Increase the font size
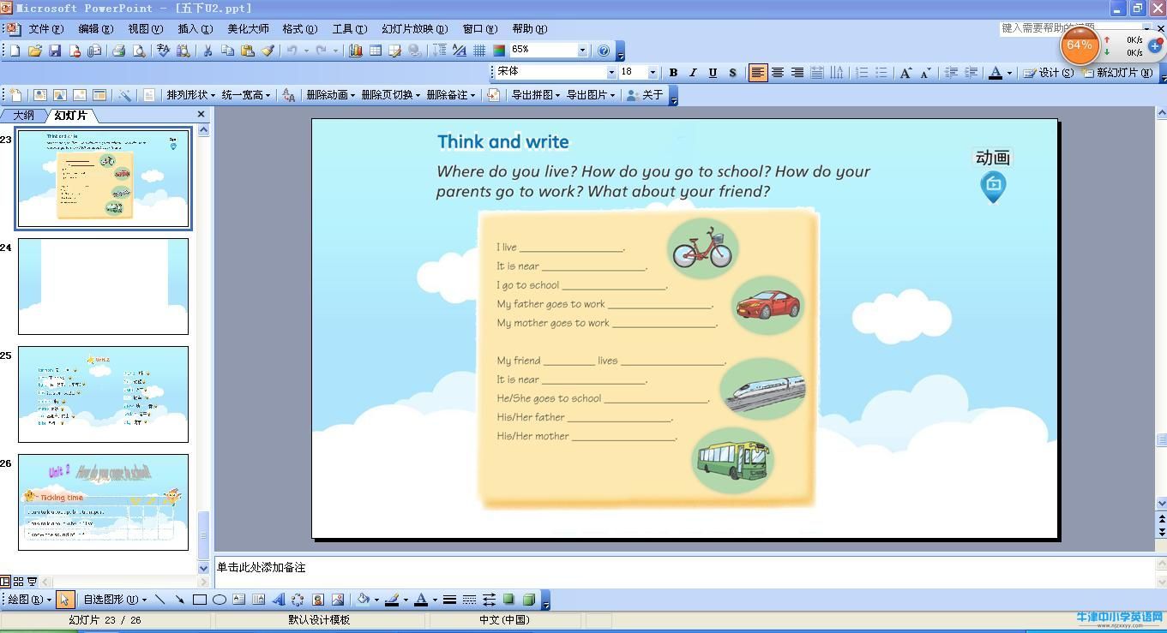 (x=905, y=73)
